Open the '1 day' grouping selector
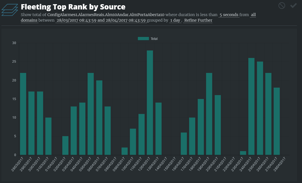Screen dimensions: 302x183 coord(175,20)
